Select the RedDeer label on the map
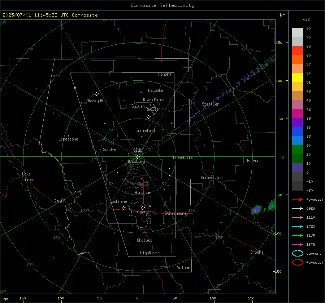 click(153, 109)
